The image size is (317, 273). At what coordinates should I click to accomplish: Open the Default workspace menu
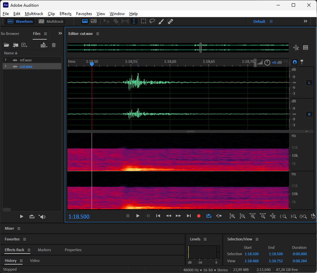click(x=271, y=21)
